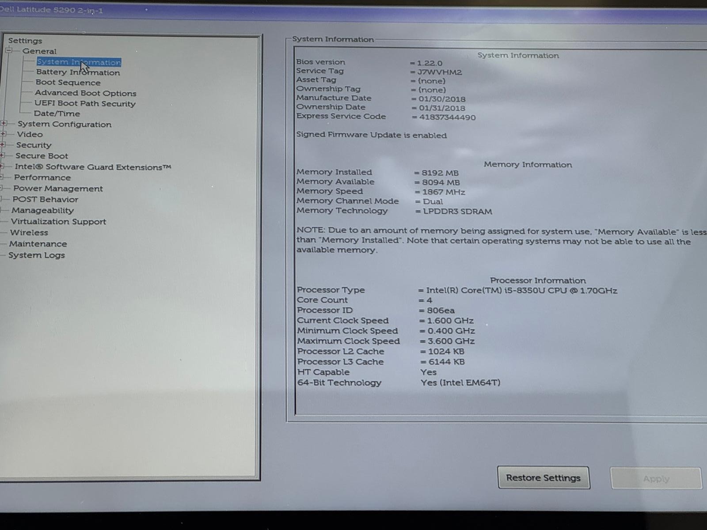The height and width of the screenshot is (530, 707).
Task: Select Video category
Action: click(30, 134)
